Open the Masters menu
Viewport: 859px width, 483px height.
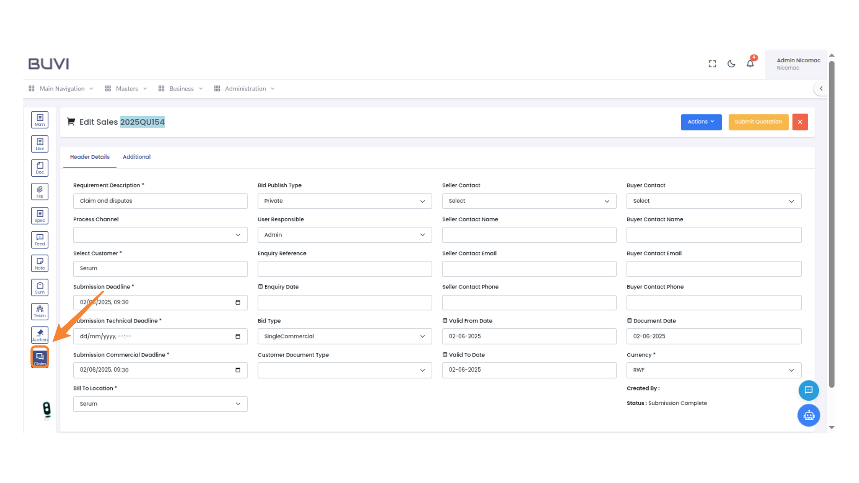(127, 88)
